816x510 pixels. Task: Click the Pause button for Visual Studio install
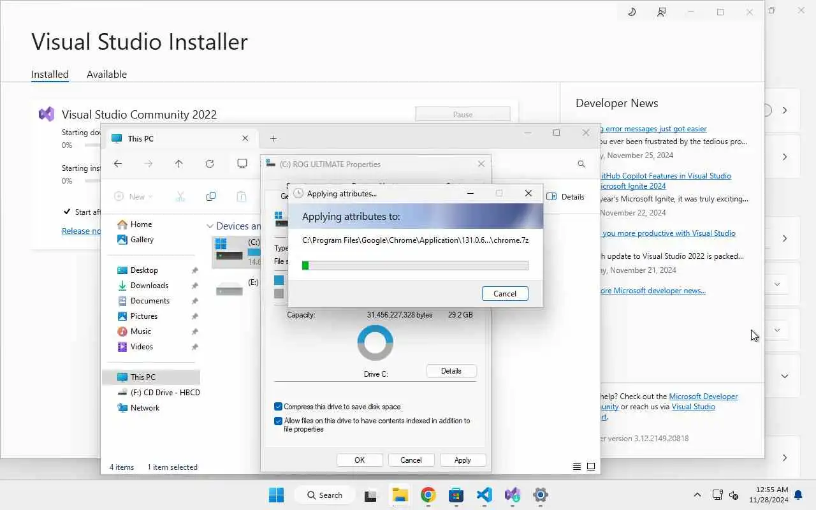click(x=463, y=115)
